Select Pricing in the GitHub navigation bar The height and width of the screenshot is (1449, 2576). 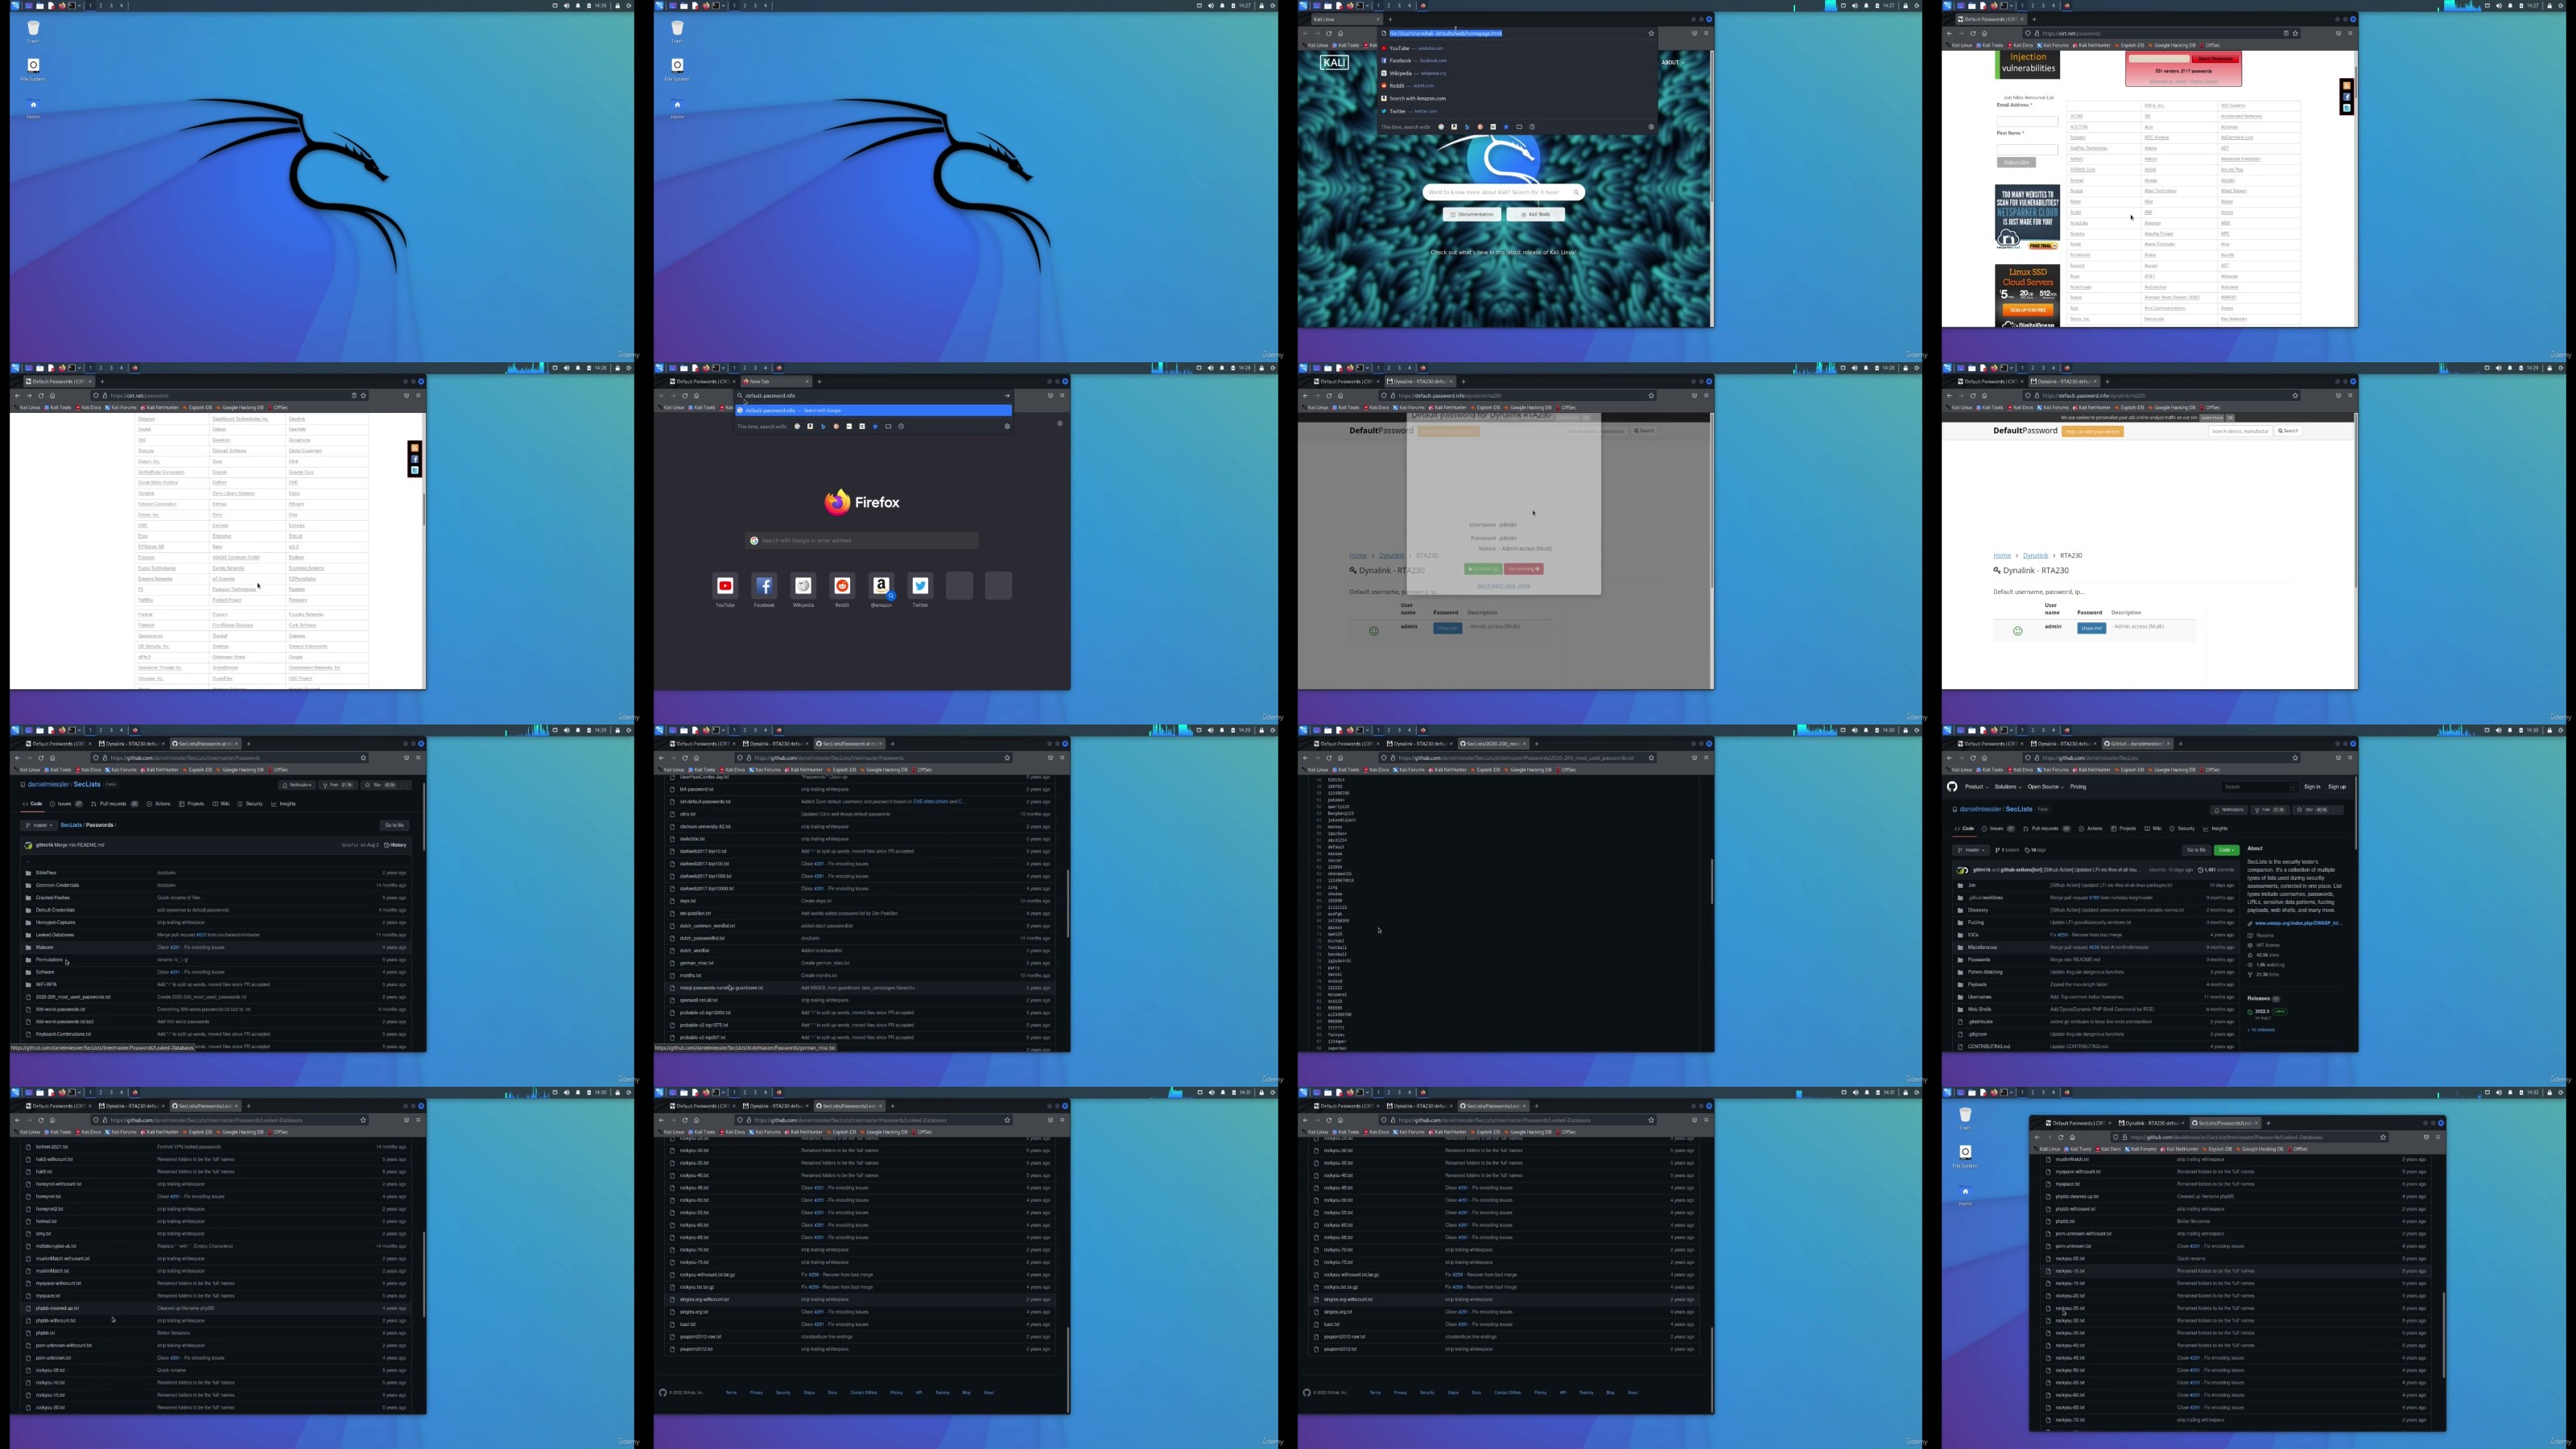pos(2078,787)
